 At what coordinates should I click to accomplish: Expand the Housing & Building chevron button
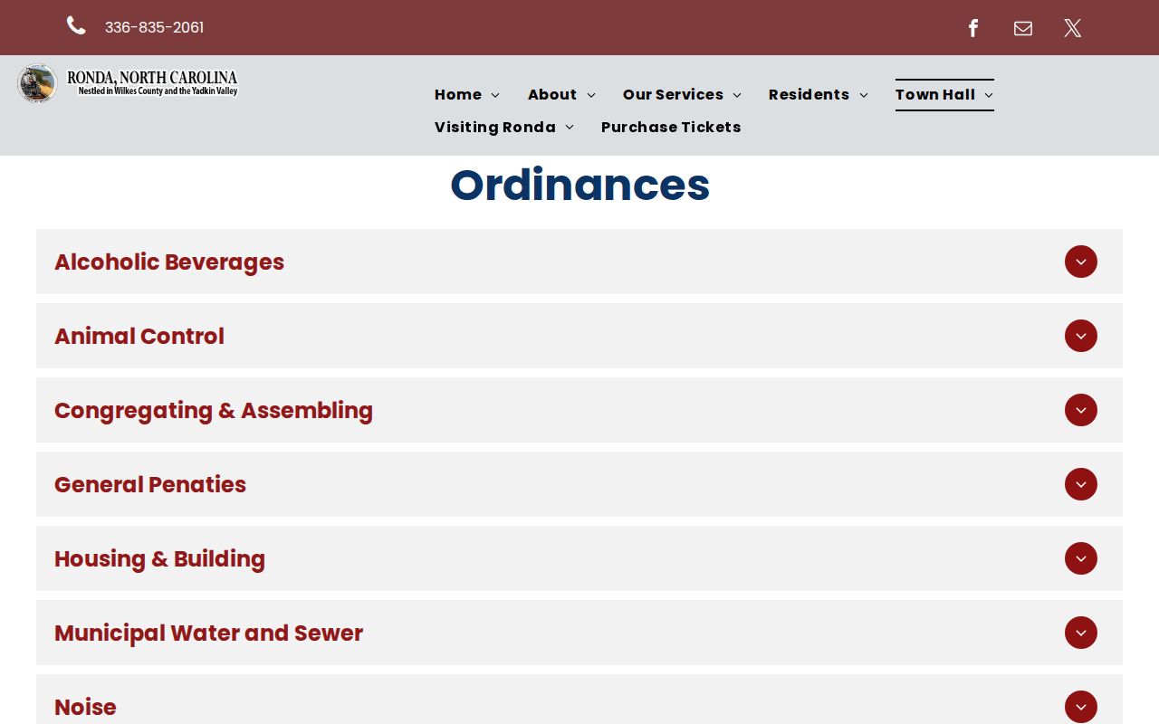tap(1081, 558)
